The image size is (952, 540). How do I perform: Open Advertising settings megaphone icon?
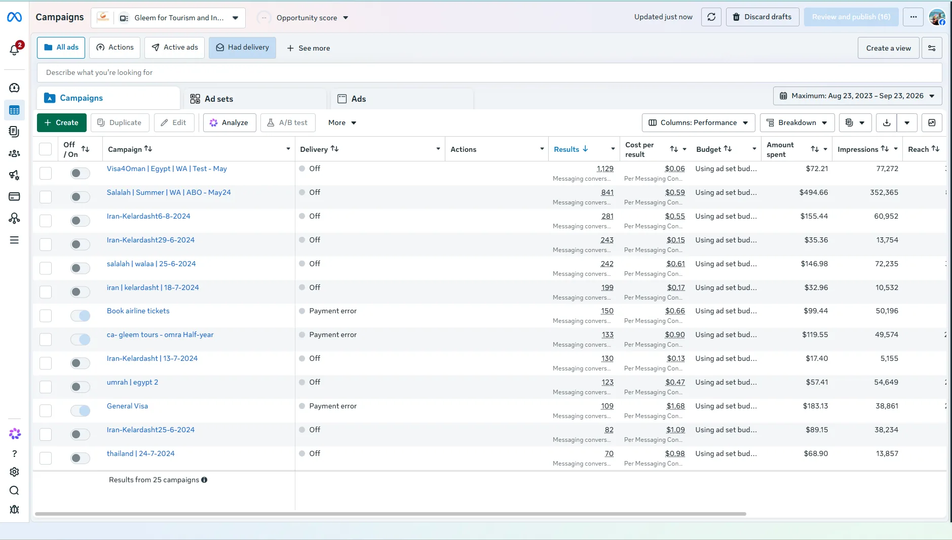click(x=14, y=175)
